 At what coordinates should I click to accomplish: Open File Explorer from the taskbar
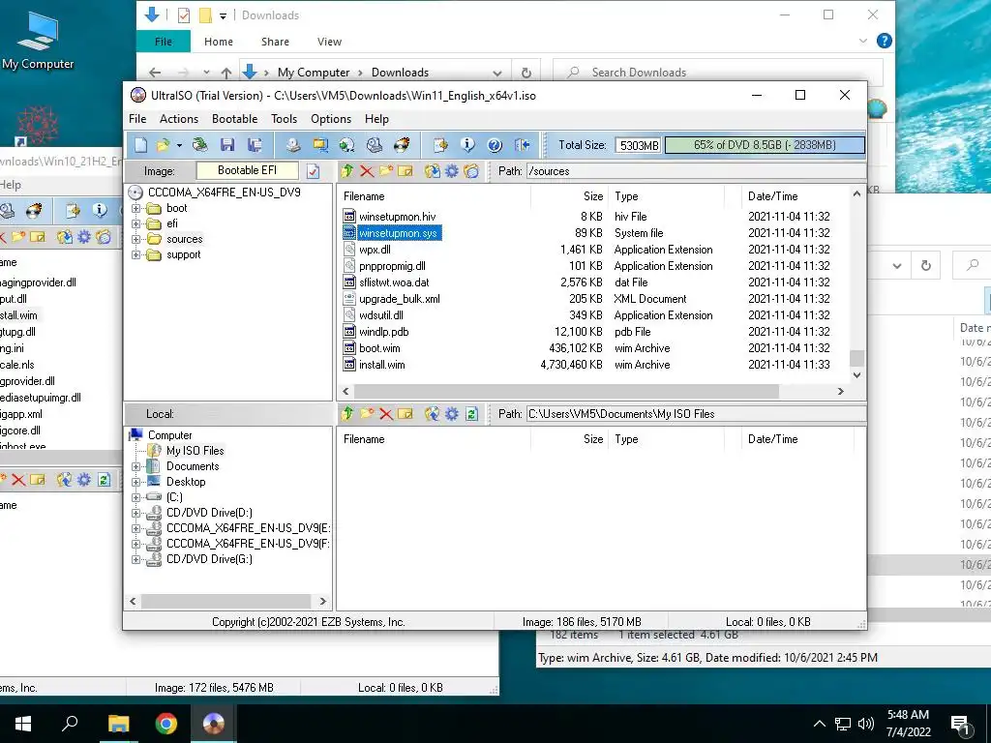118,724
